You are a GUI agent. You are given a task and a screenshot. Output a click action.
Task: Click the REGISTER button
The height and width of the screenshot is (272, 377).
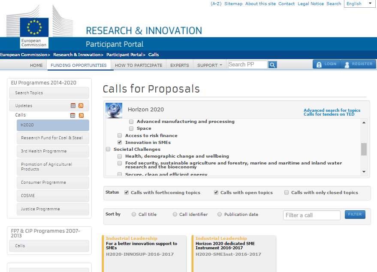358,64
